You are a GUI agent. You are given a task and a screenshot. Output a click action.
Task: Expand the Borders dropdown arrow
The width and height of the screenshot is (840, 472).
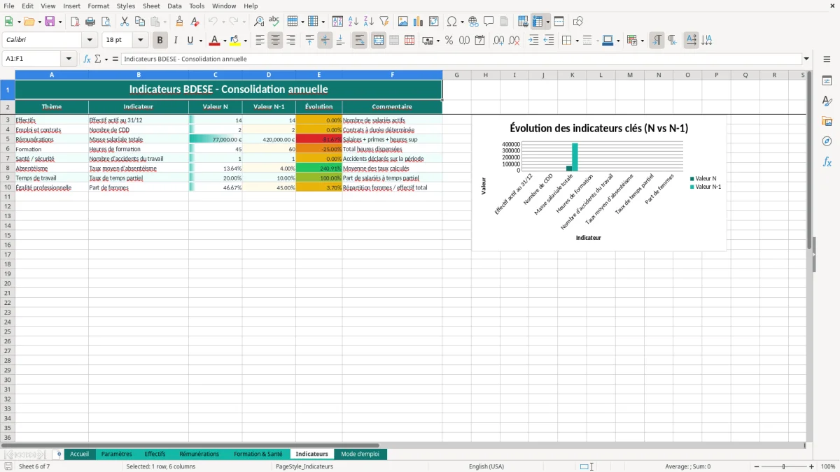click(x=577, y=41)
